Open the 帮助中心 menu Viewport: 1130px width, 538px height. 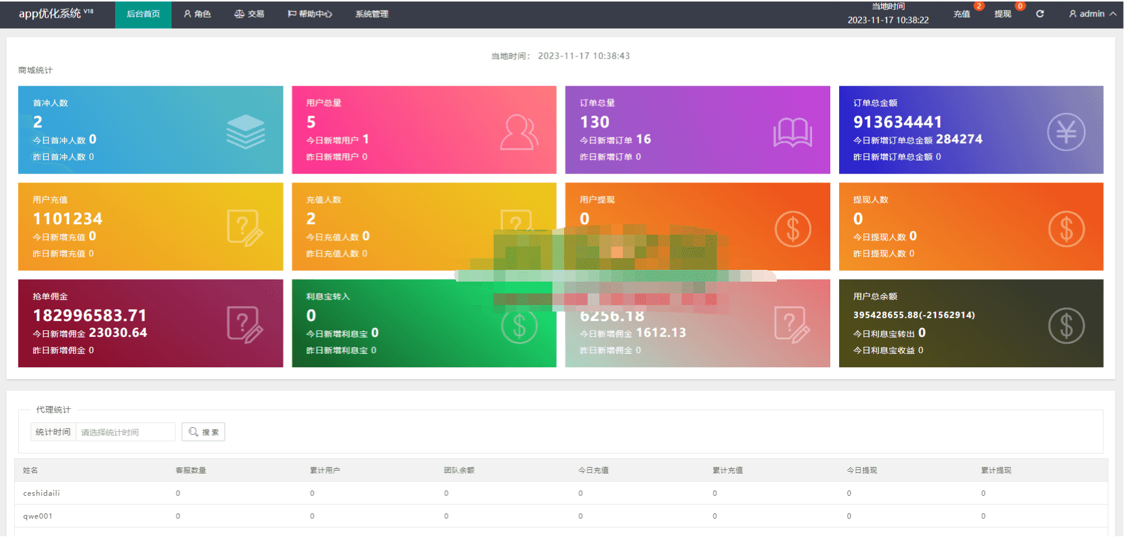(x=310, y=14)
